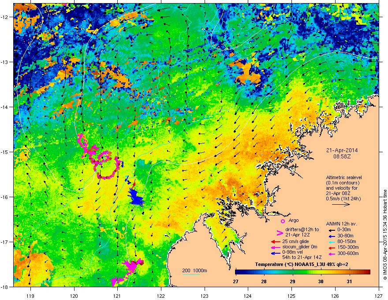This screenshot has height=300, width=388.
Task: Click the '(0.1m contours)' legend text
Action: 343,183
